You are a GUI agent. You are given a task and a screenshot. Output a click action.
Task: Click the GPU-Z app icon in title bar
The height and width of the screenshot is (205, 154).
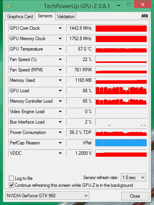(9, 6)
